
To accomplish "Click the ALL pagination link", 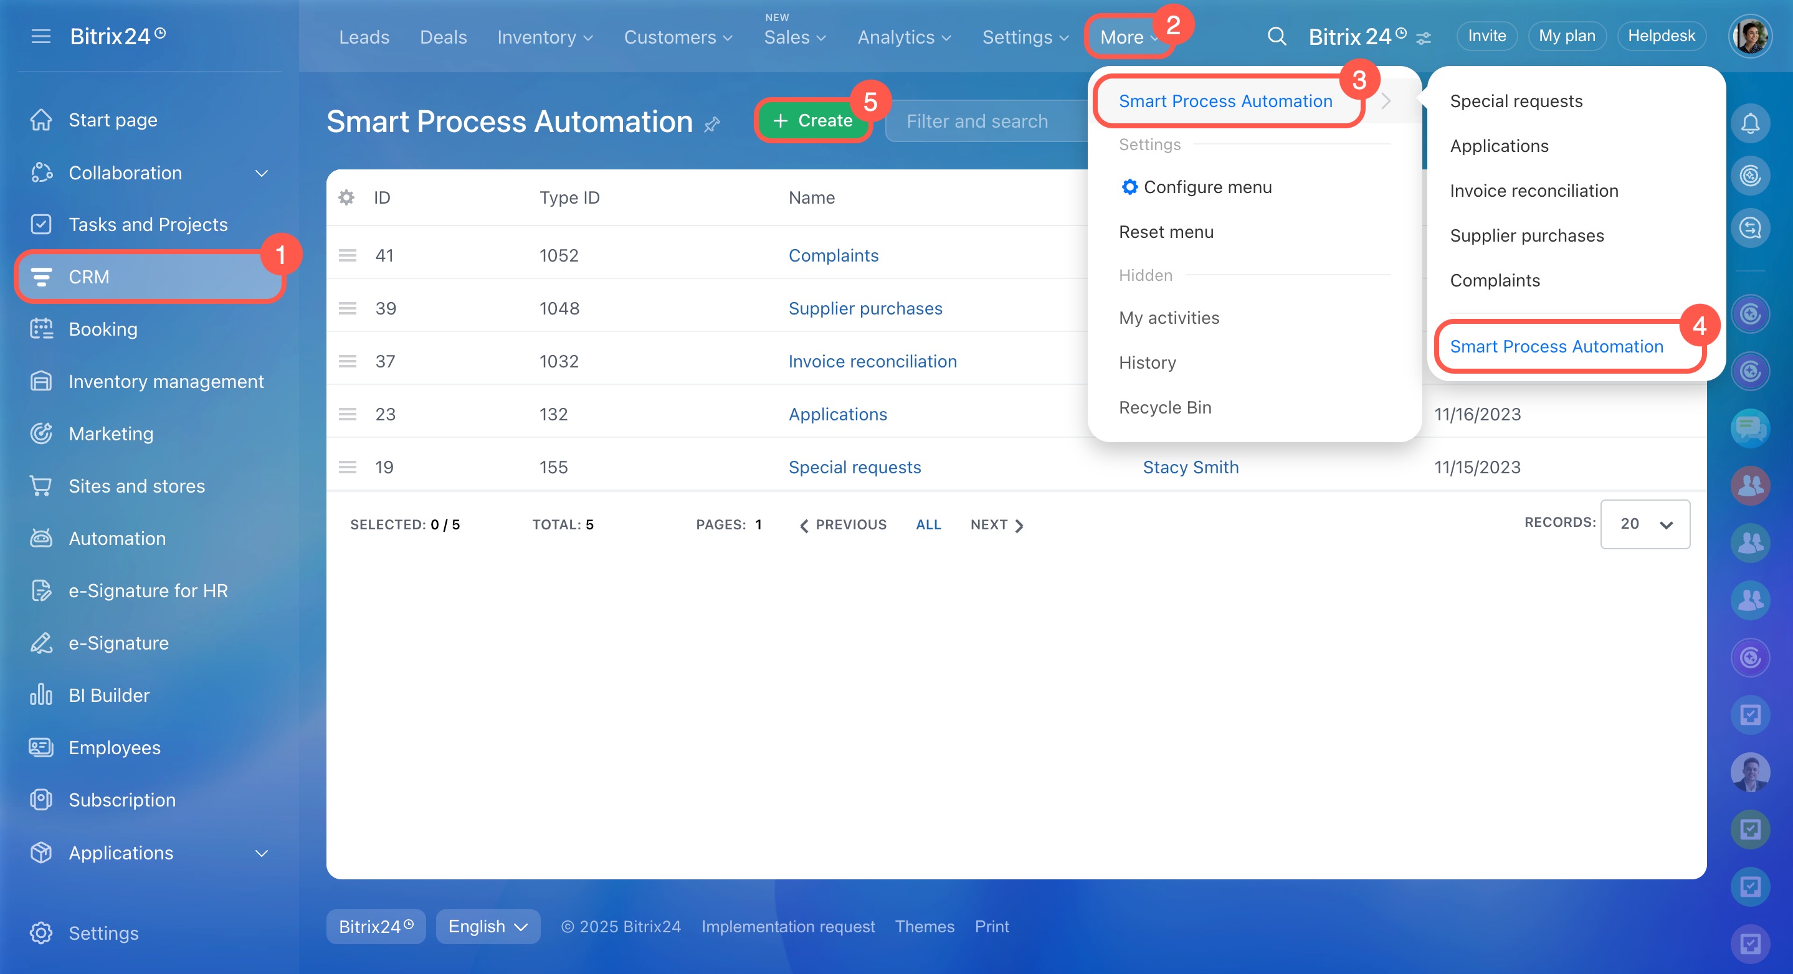I will [928, 524].
